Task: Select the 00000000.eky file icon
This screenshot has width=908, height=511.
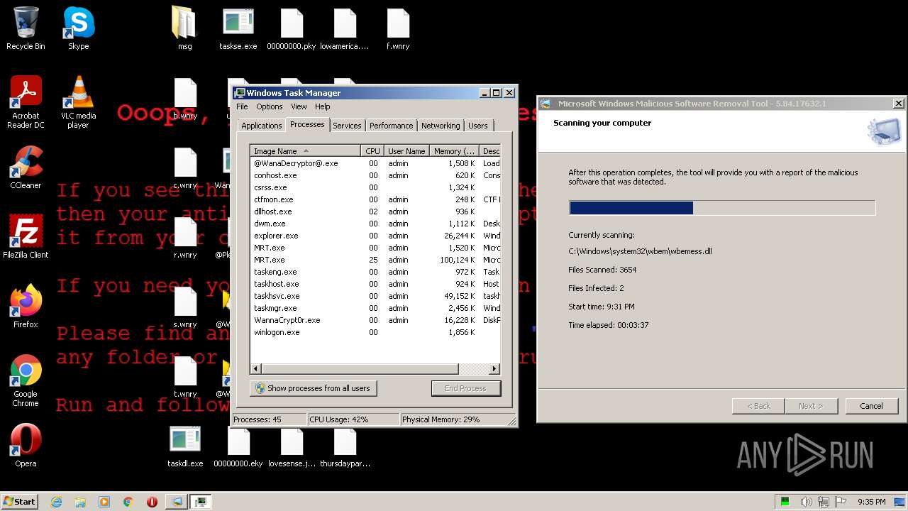Action: click(x=238, y=446)
